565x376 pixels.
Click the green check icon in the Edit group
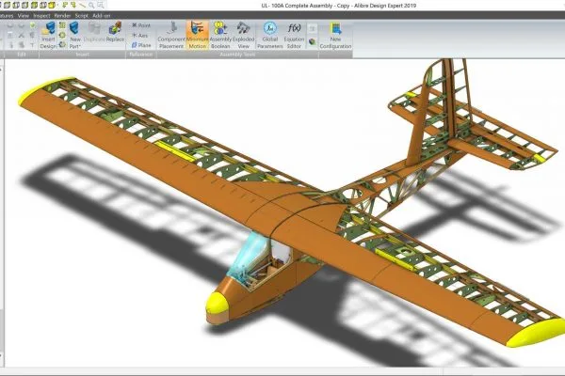click(x=32, y=25)
